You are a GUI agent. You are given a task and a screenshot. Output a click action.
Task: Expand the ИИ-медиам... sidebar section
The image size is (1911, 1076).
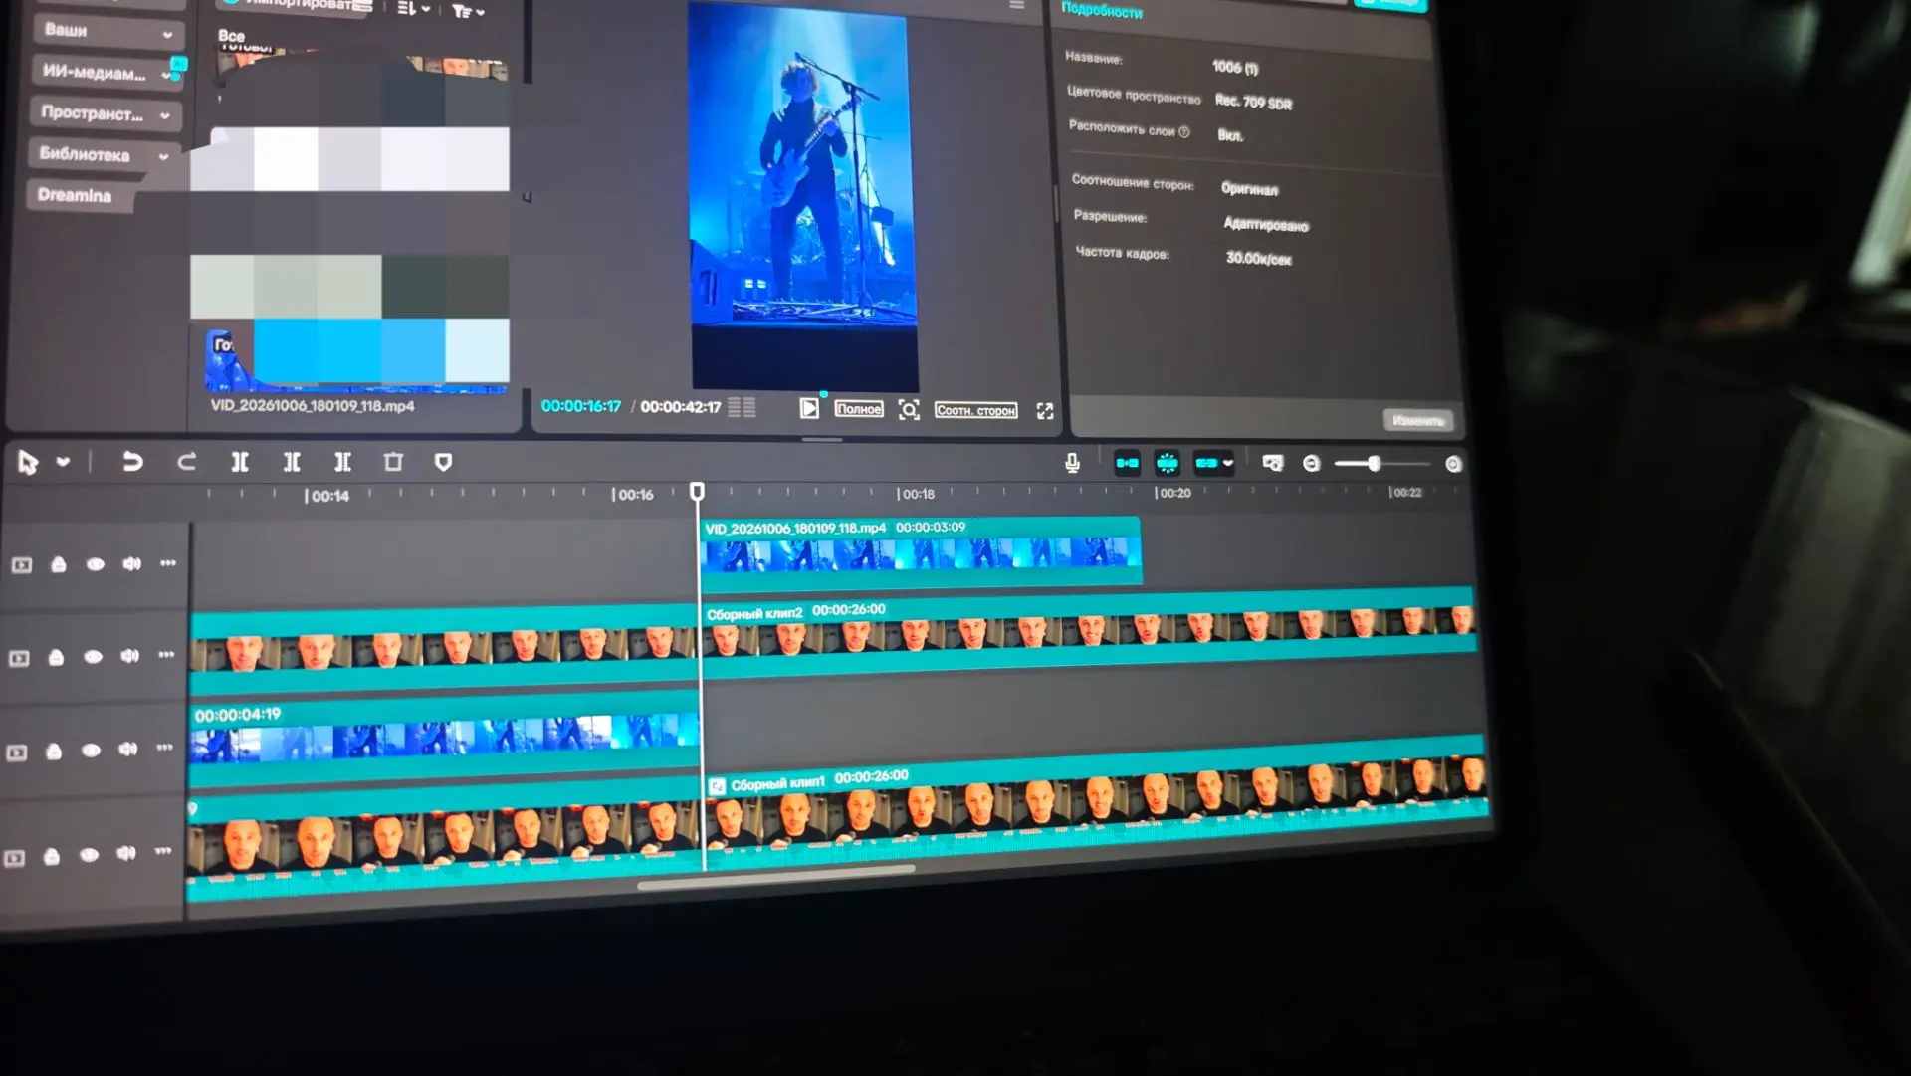pos(106,73)
